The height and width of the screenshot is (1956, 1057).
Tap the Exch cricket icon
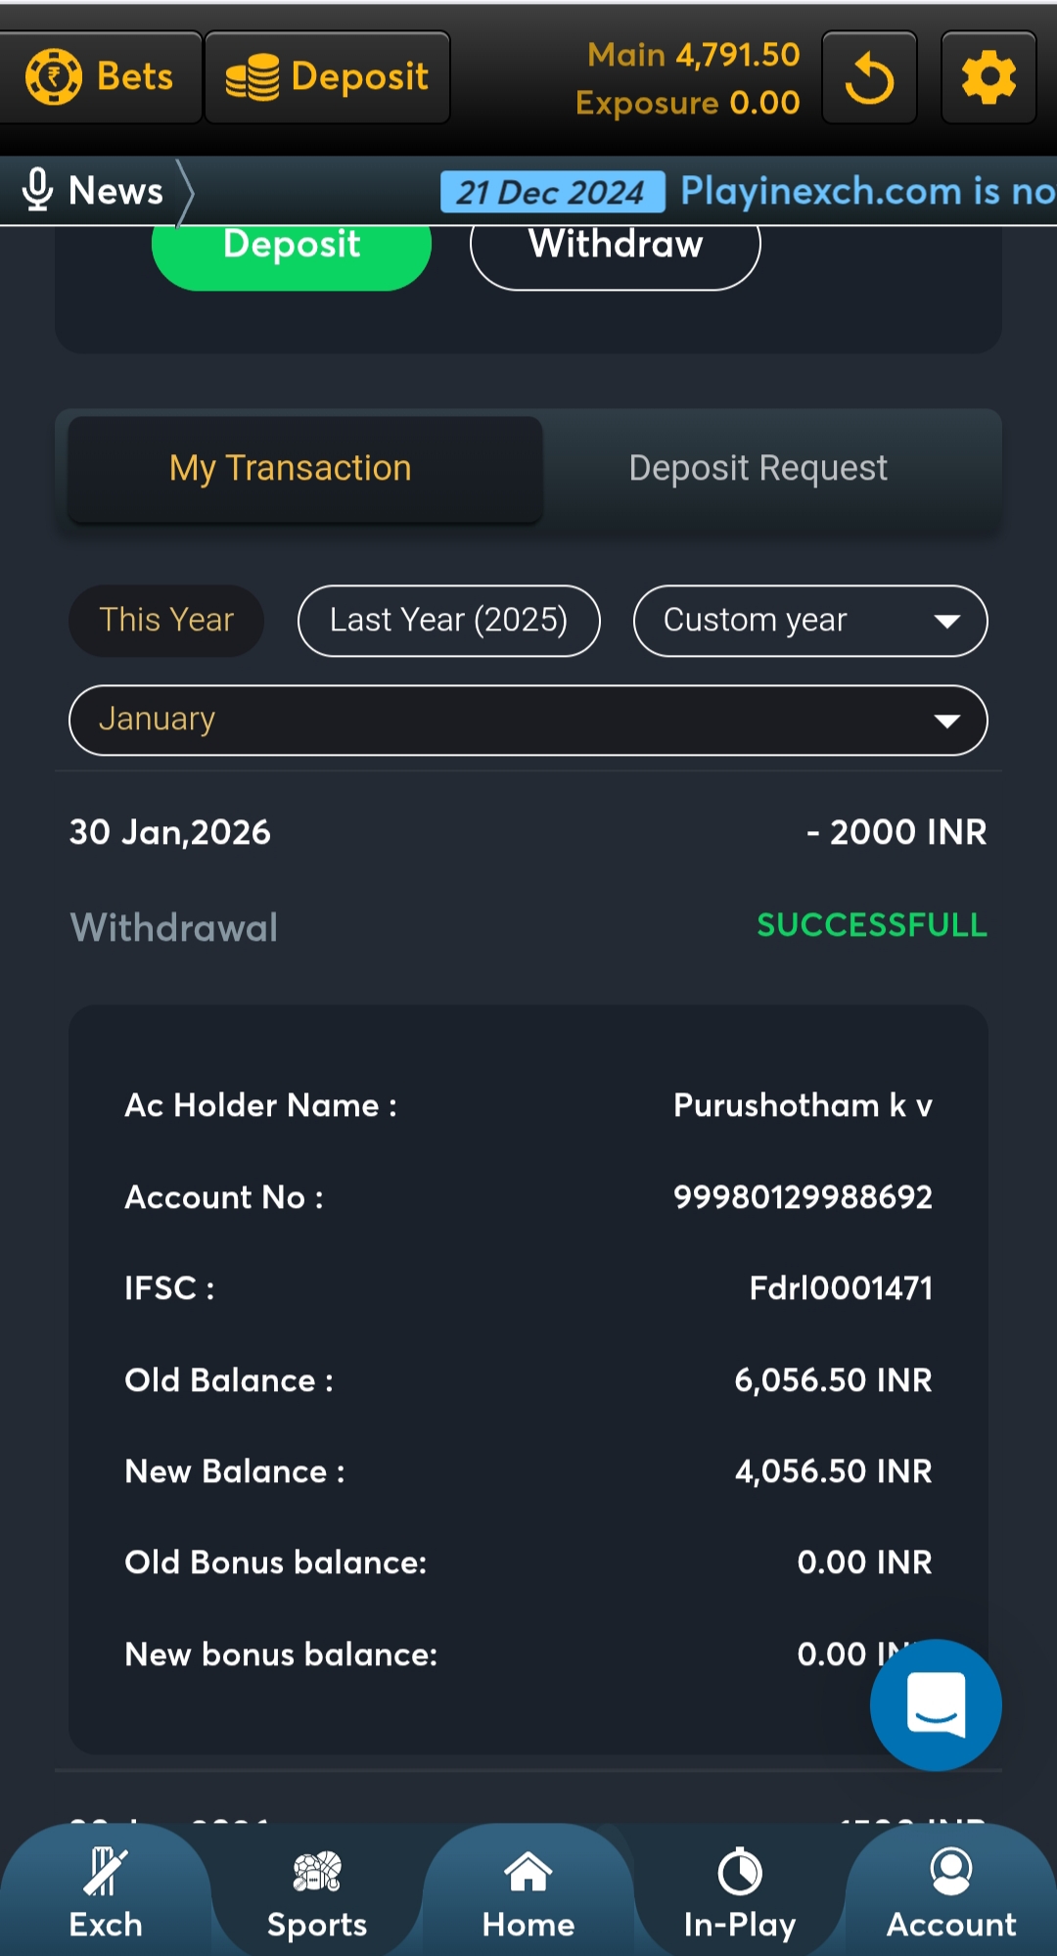pos(106,1872)
